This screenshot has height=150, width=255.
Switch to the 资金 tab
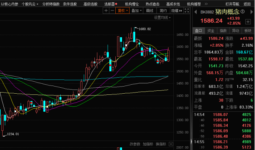pyautogui.click(x=211, y=31)
